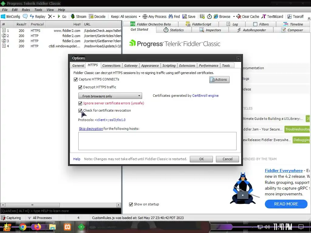Image resolution: width=311 pixels, height=233 pixels.
Task: Save sessions using the Save icon
Action: click(x=189, y=16)
